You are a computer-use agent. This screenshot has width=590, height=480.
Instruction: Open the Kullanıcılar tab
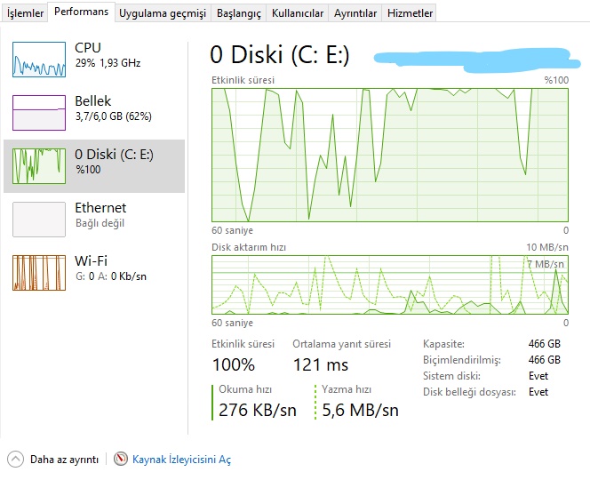[297, 13]
